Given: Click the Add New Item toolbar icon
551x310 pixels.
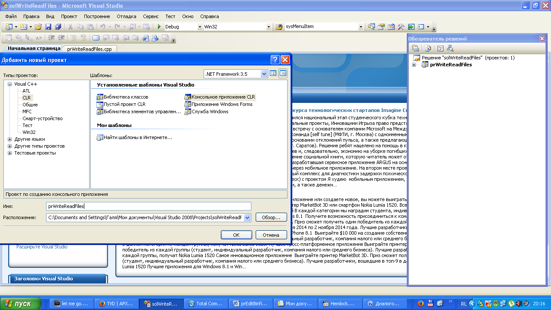Looking at the screenshot, I should [23, 27].
